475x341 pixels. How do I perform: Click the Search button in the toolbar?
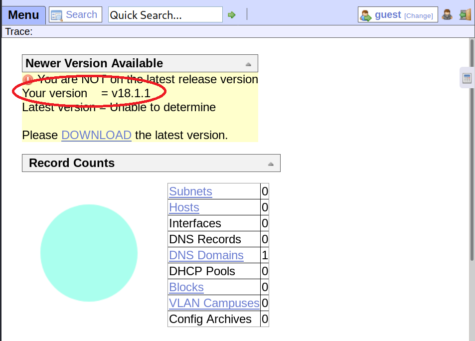click(75, 14)
